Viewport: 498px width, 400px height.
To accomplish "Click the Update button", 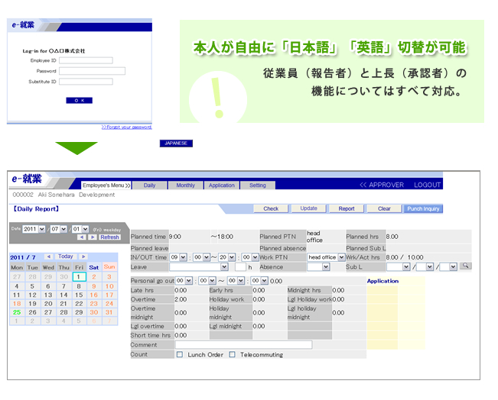I will [309, 208].
